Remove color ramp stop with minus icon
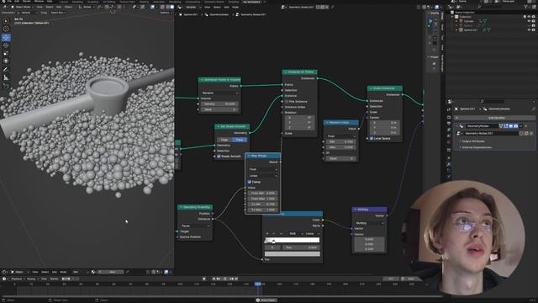 coord(274,234)
